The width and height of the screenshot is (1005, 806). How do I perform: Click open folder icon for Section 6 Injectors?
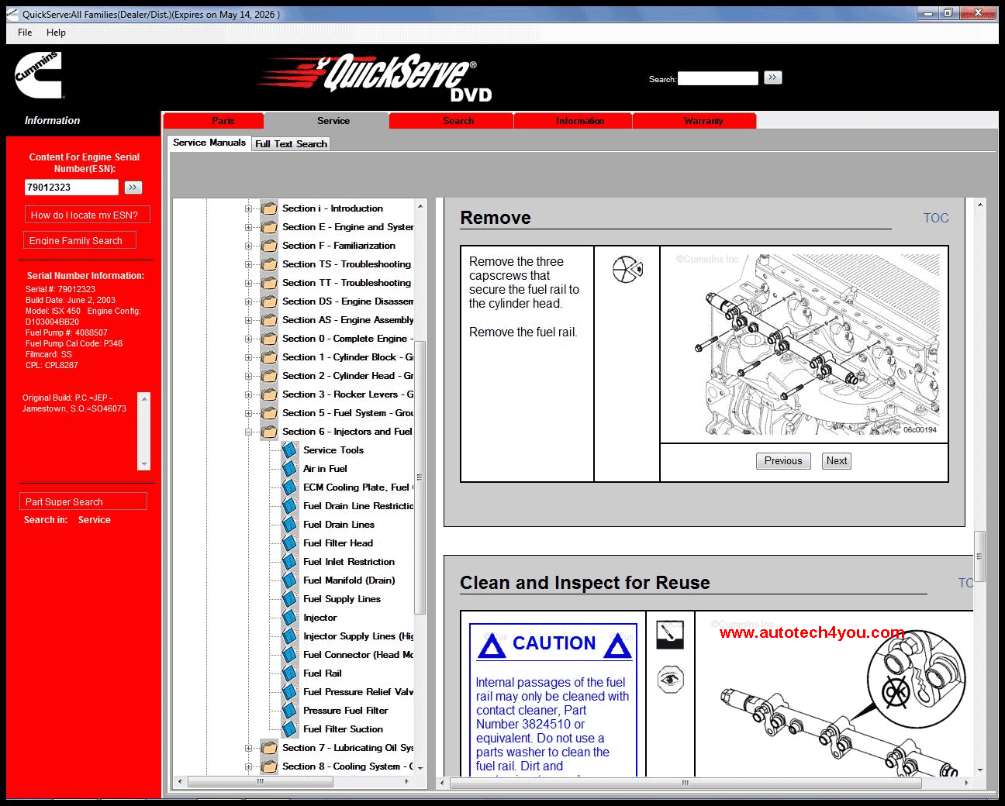pyautogui.click(x=269, y=432)
